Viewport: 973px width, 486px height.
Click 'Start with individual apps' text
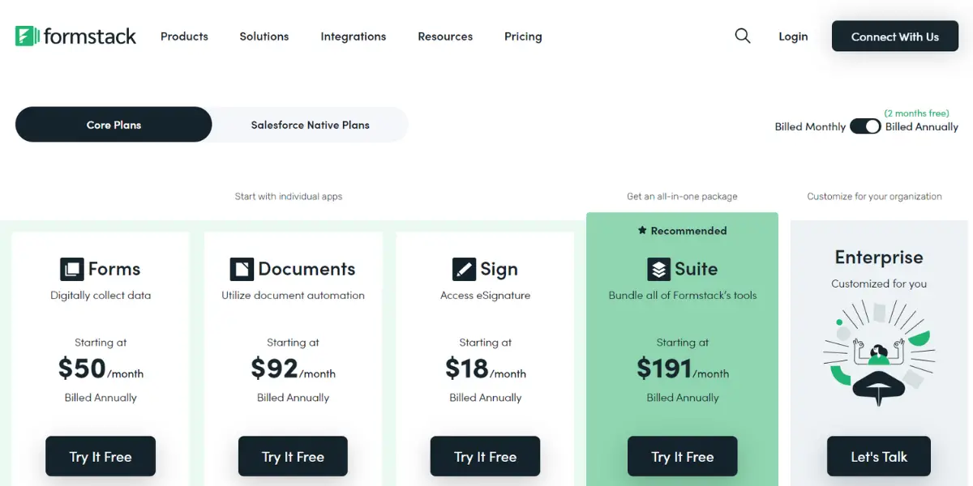[289, 197]
